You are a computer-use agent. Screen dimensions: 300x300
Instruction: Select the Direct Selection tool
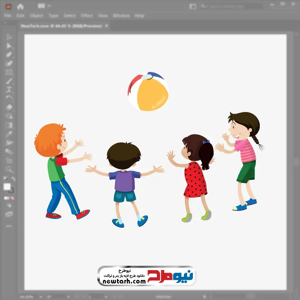pyautogui.click(x=9, y=46)
